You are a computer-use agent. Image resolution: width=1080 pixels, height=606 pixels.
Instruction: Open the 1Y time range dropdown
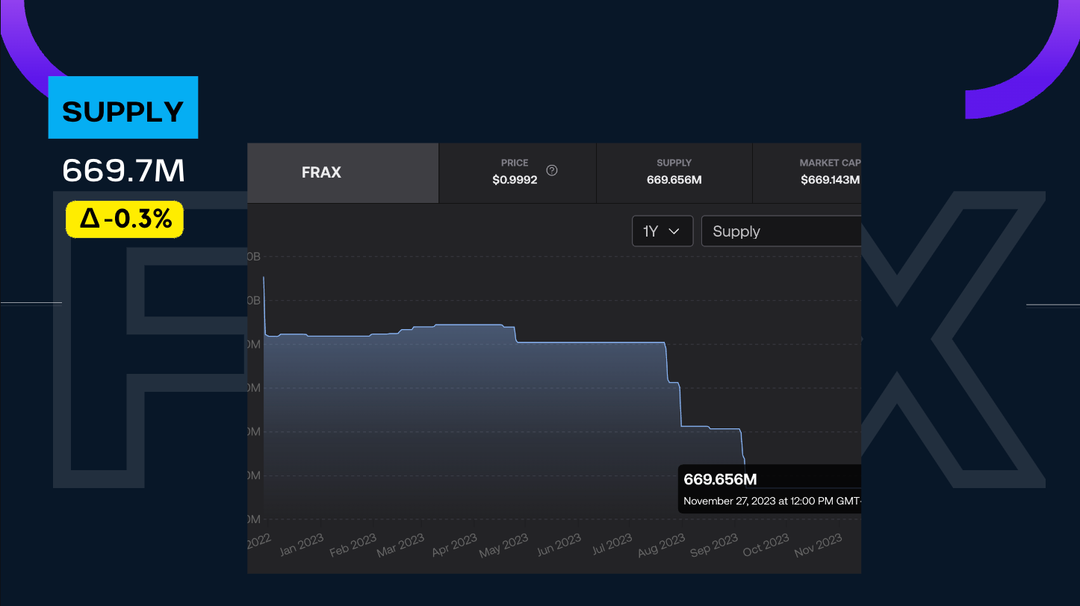[x=662, y=231]
